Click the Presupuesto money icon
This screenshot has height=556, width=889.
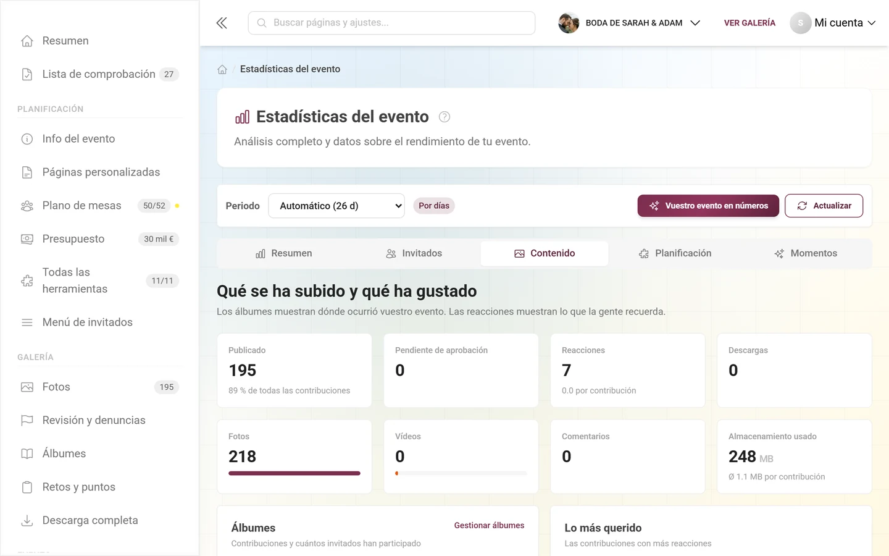click(x=27, y=239)
